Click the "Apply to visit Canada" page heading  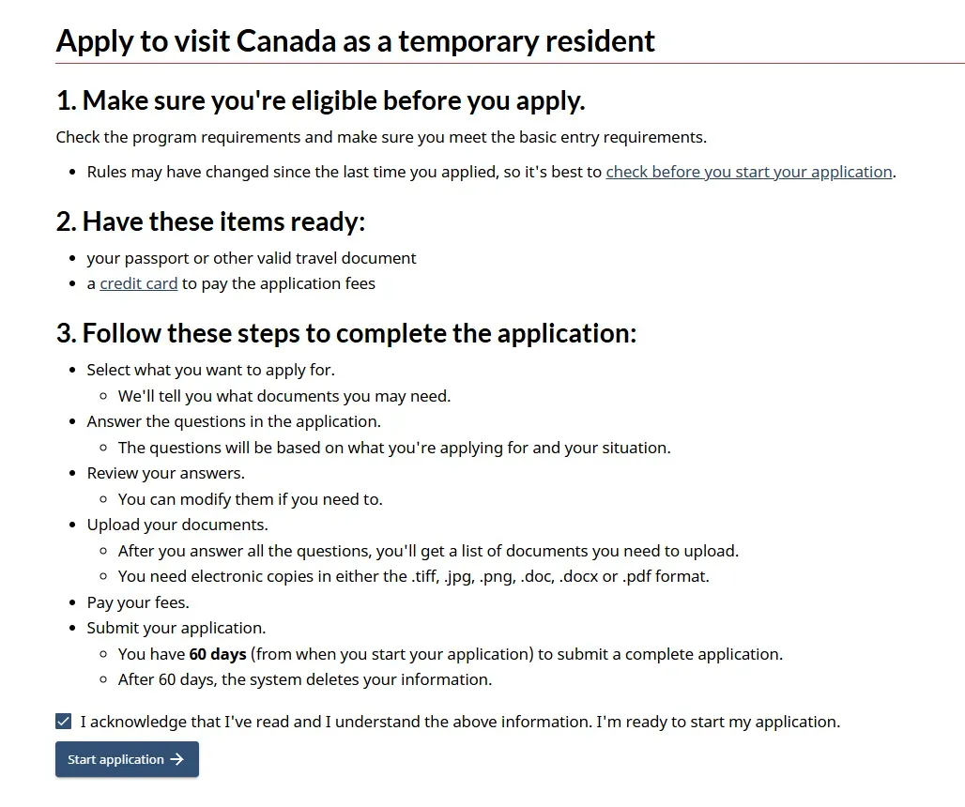pos(355,41)
